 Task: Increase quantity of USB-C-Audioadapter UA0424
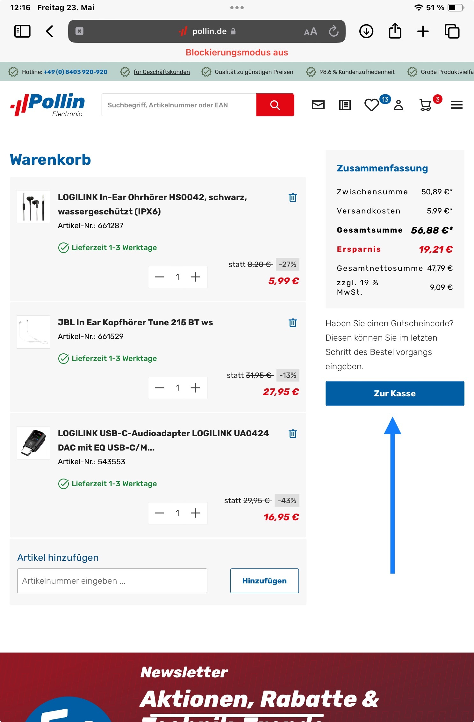pos(195,513)
